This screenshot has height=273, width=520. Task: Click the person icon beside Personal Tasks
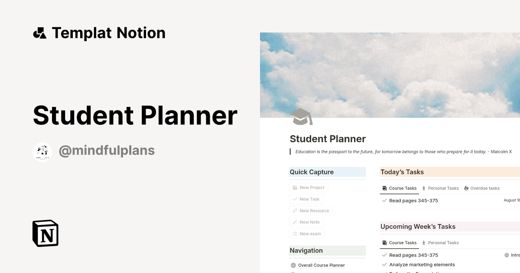423,188
